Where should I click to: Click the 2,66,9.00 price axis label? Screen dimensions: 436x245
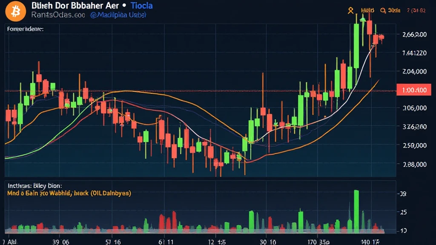pyautogui.click(x=411, y=35)
